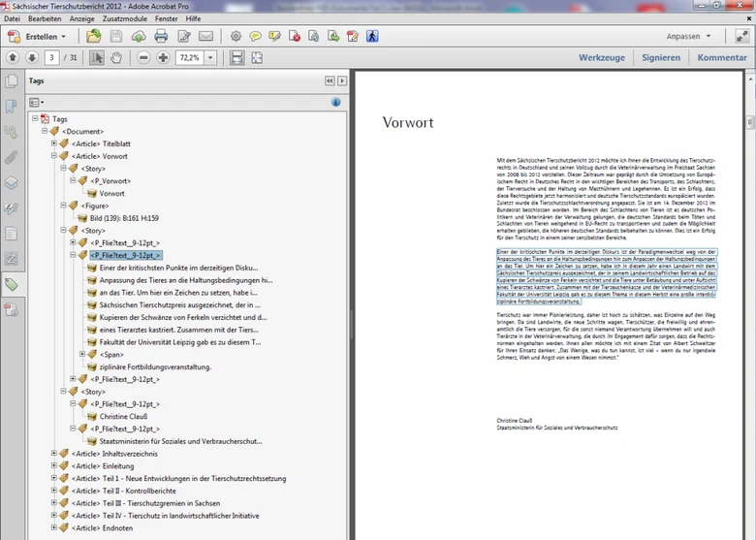This screenshot has width=756, height=540.
Task: Open settings gear icon in toolbar
Action: coord(236,36)
